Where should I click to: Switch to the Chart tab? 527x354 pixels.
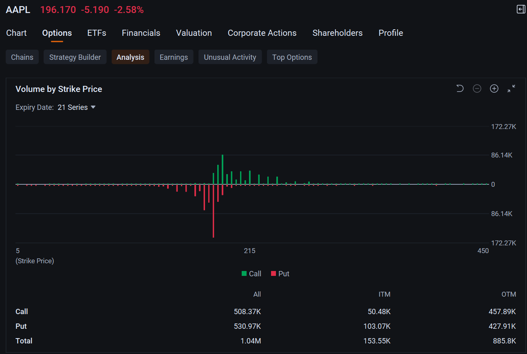pyautogui.click(x=16, y=33)
